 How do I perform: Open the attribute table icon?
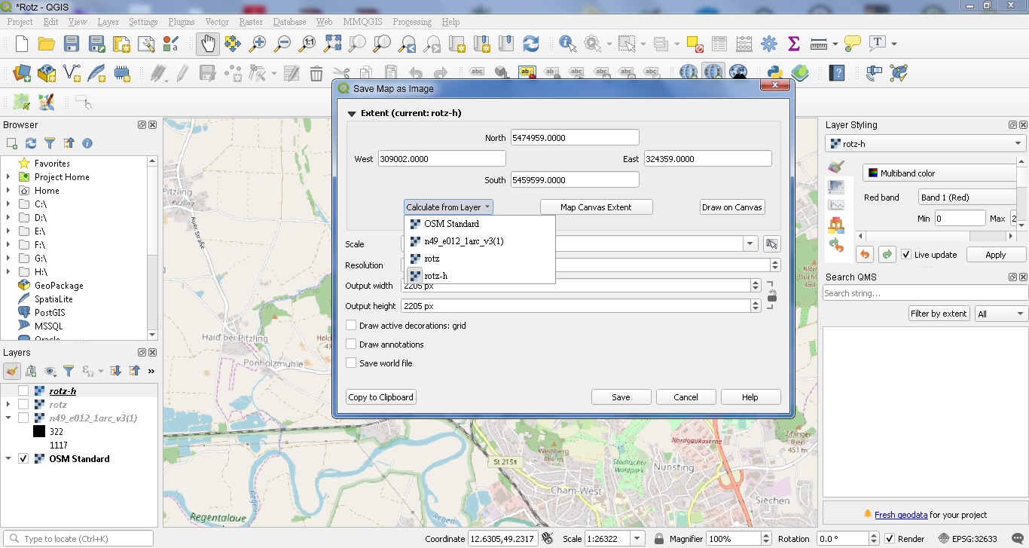[719, 44]
